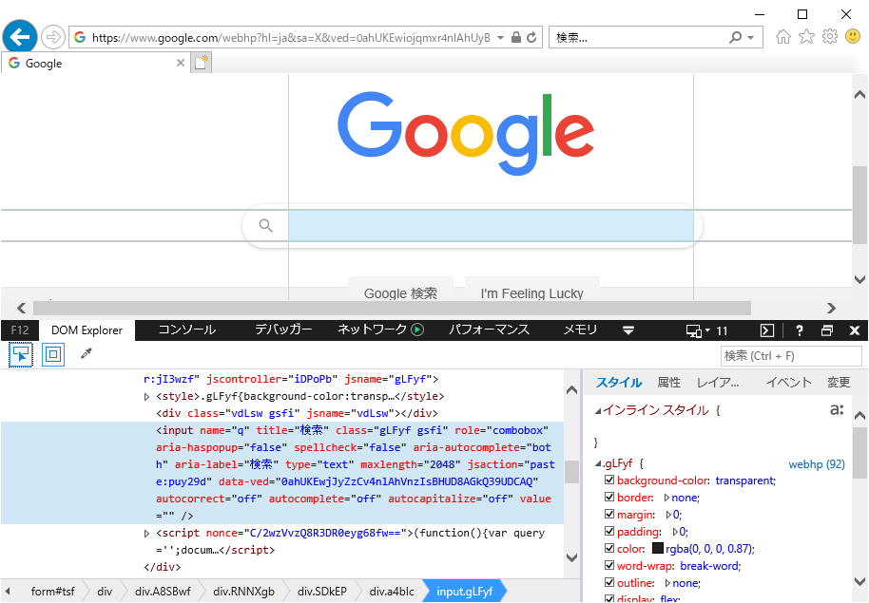Click the DOM Explorer 検索 (Ctrl + F) field
869x603 pixels.
[x=791, y=355]
